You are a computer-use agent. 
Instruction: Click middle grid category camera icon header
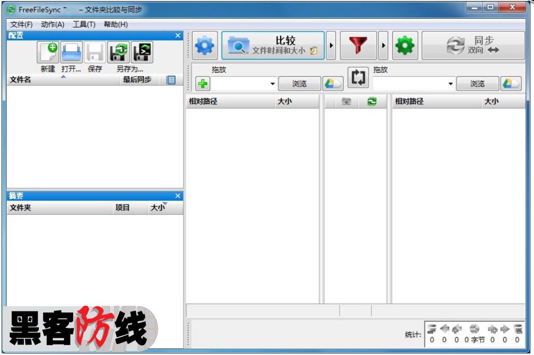pyautogui.click(x=346, y=102)
